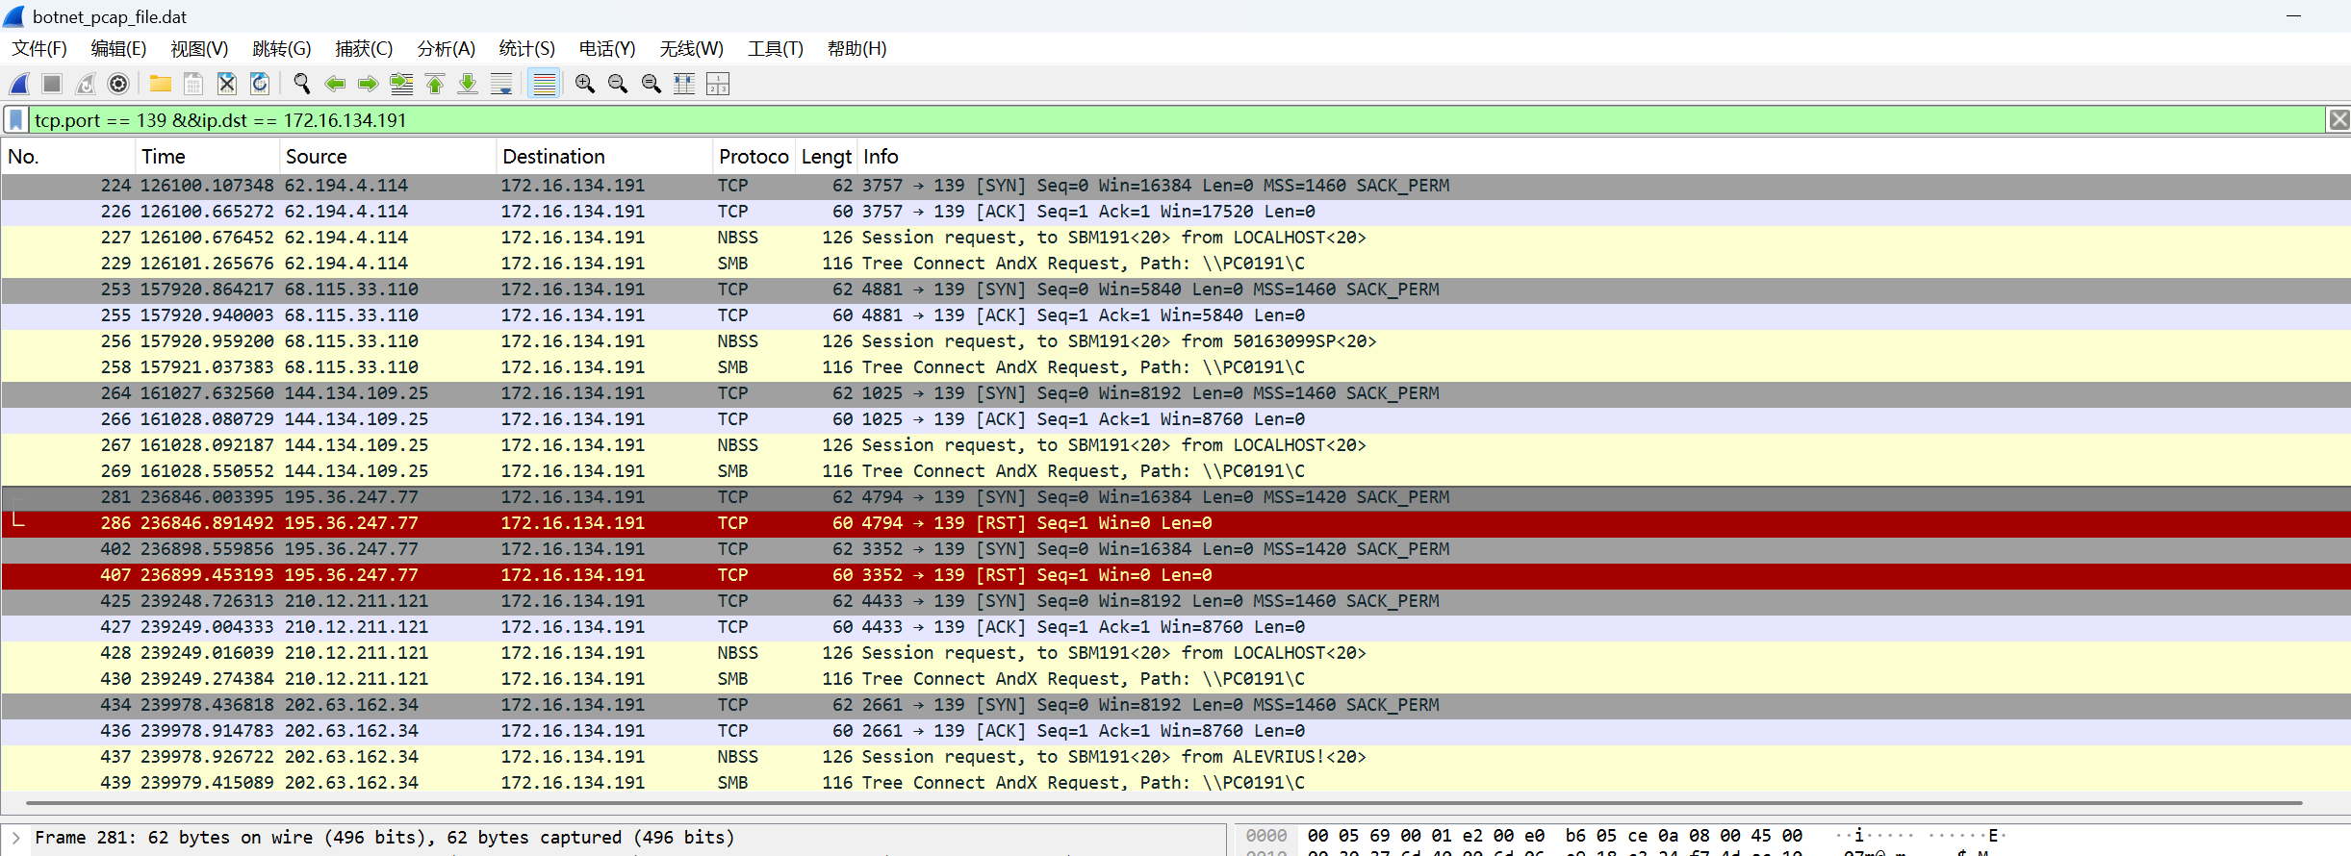This screenshot has height=856, width=2351.
Task: Open the 编辑(E) menu
Action: click(x=118, y=49)
